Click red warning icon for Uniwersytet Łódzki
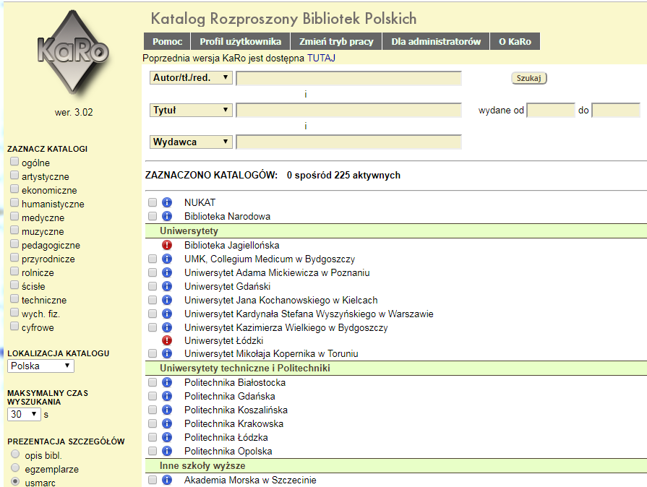This screenshot has height=487, width=647. pyautogui.click(x=167, y=340)
